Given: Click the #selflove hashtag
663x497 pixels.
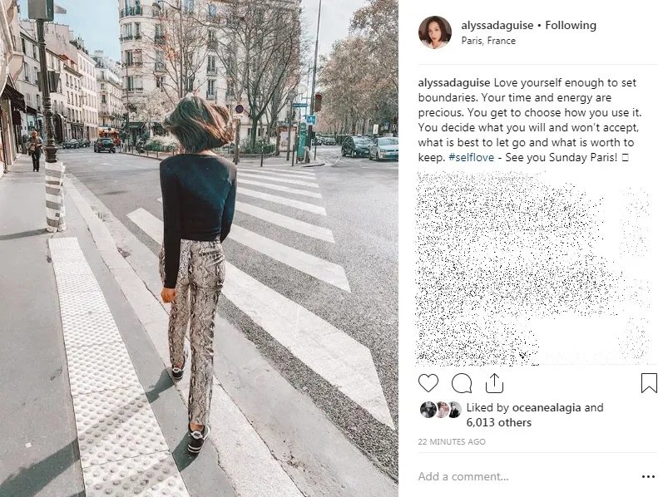Looking at the screenshot, I should click(x=471, y=158).
